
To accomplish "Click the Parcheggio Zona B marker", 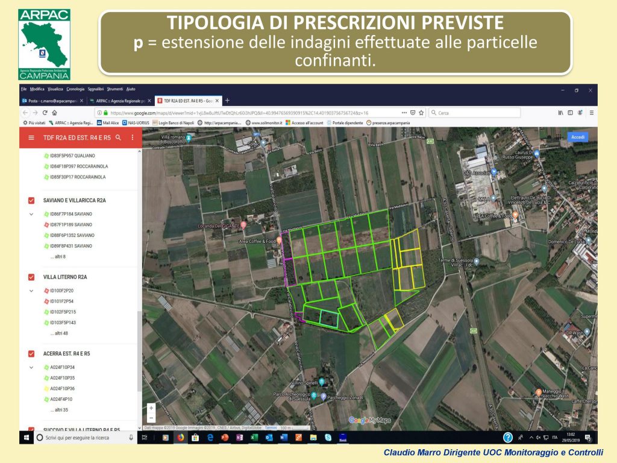I will point(324,397).
